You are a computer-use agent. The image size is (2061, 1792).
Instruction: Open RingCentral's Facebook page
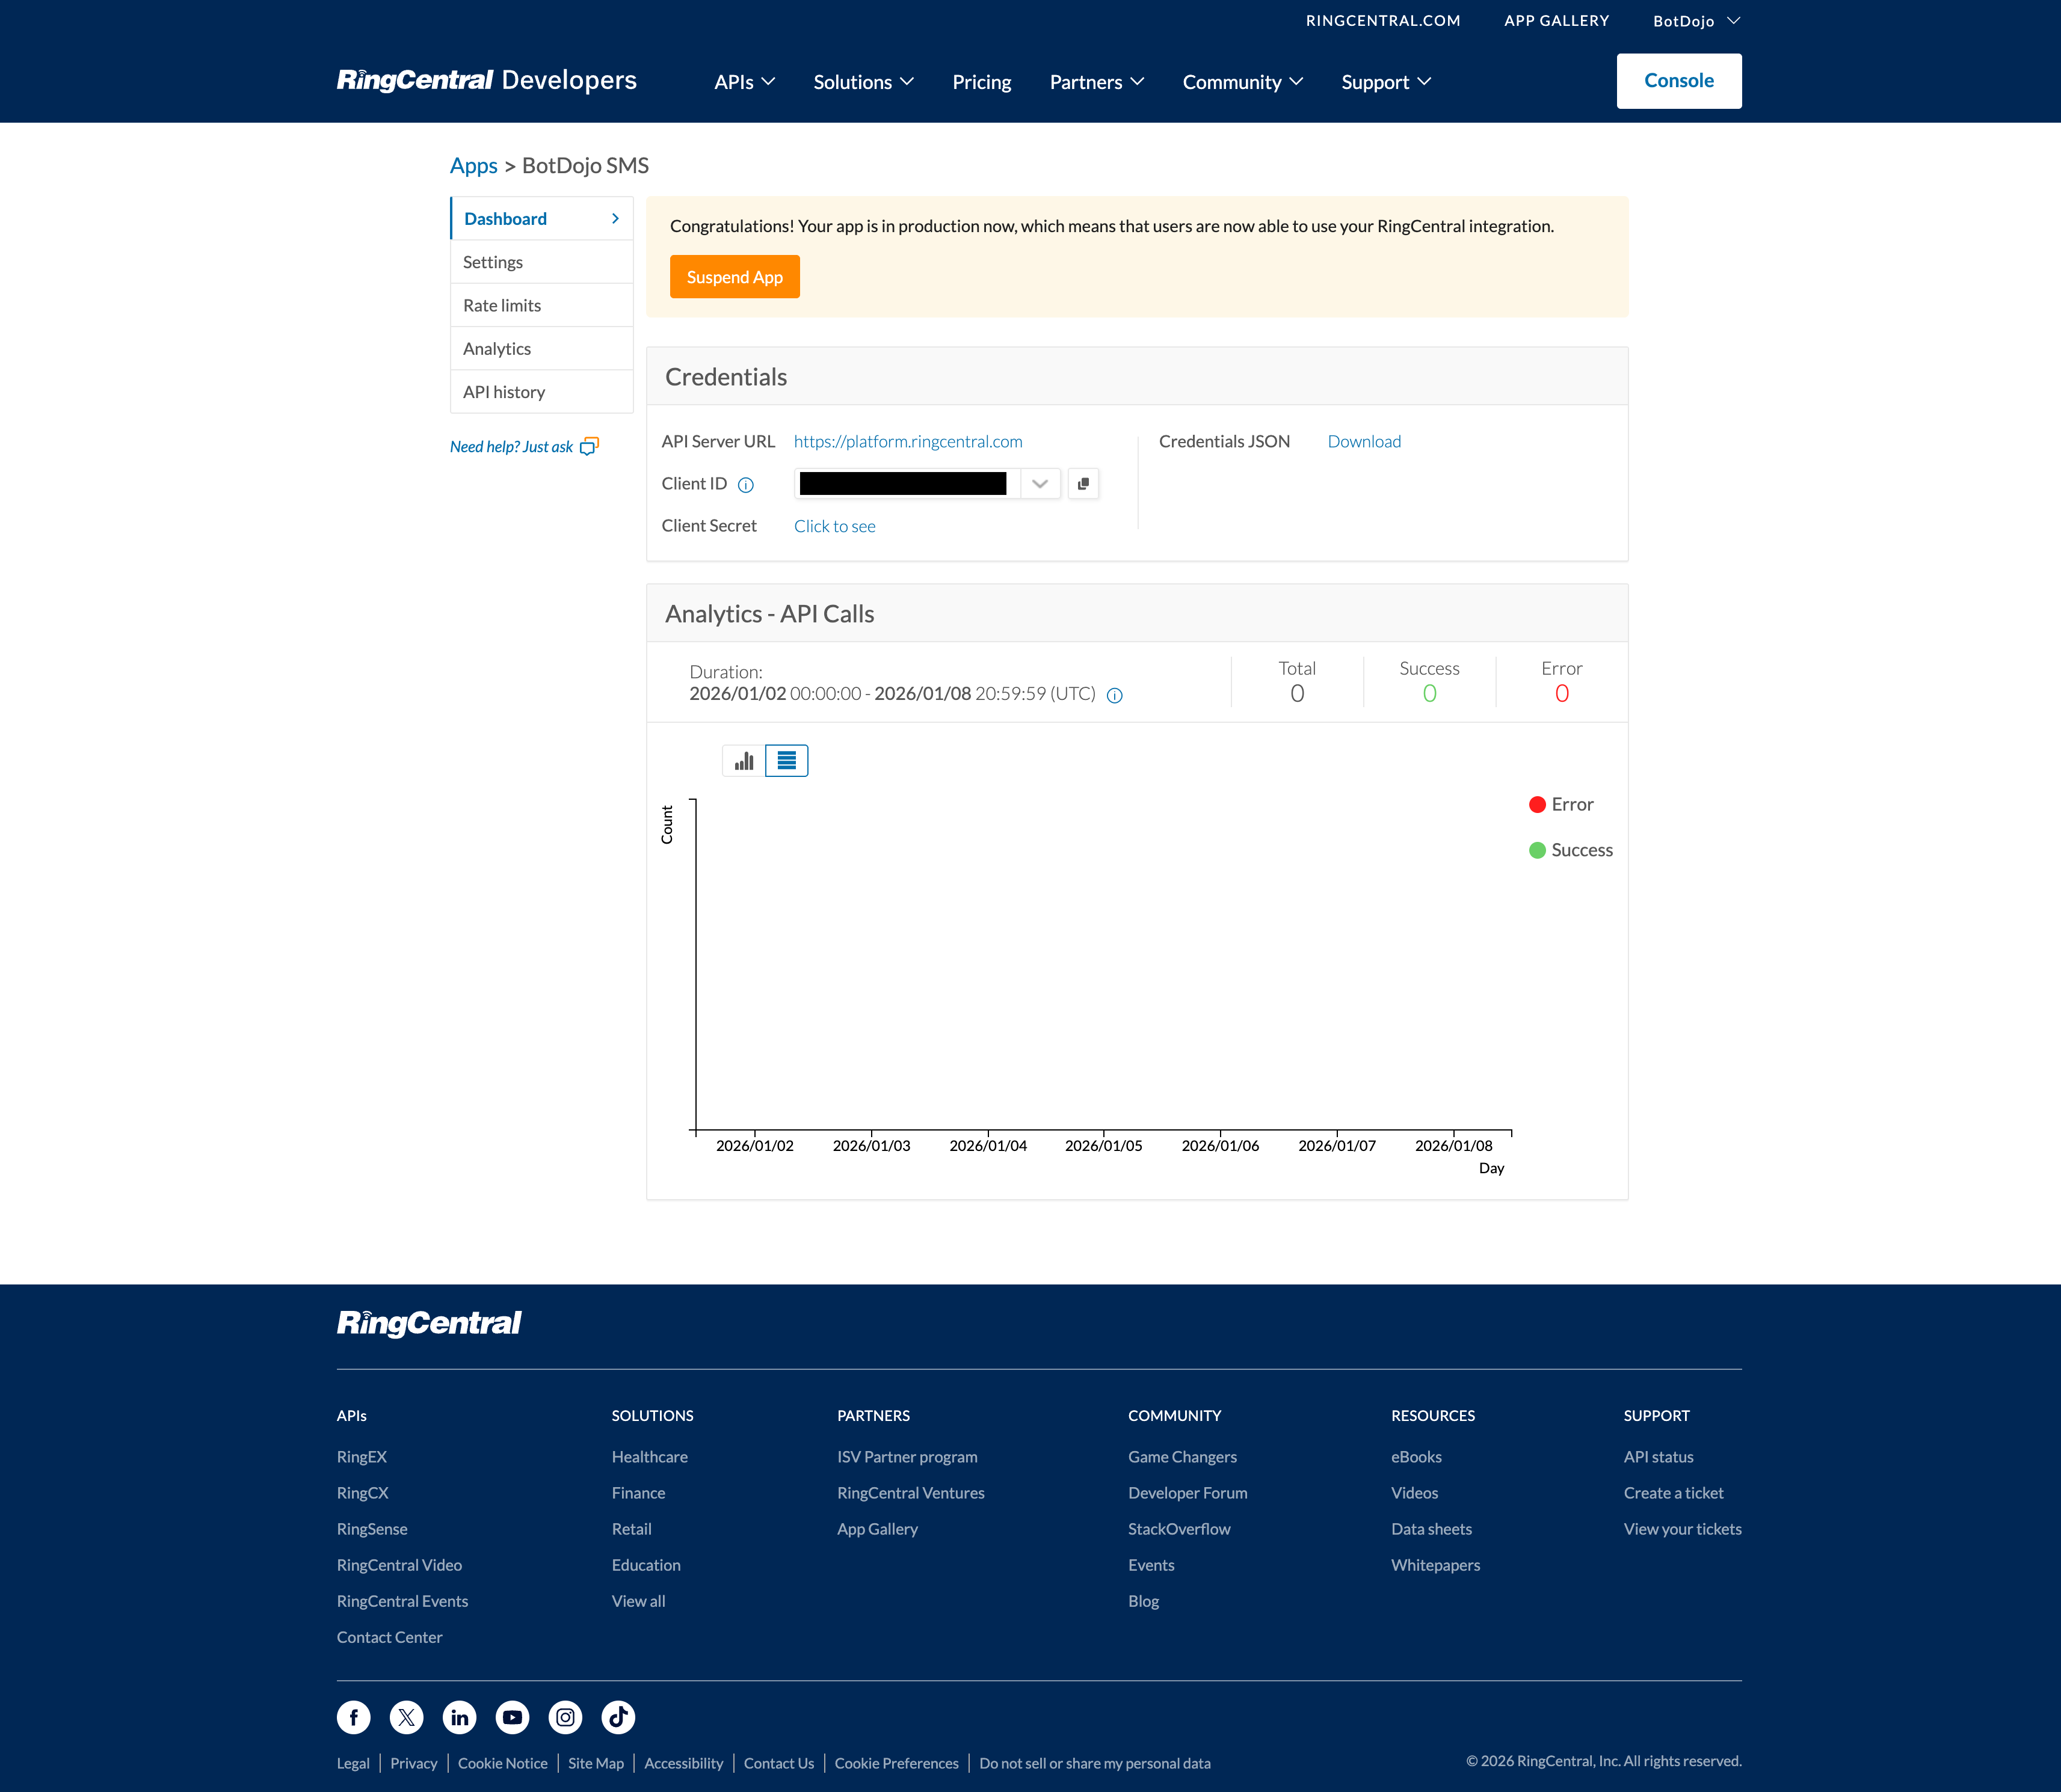[353, 1717]
